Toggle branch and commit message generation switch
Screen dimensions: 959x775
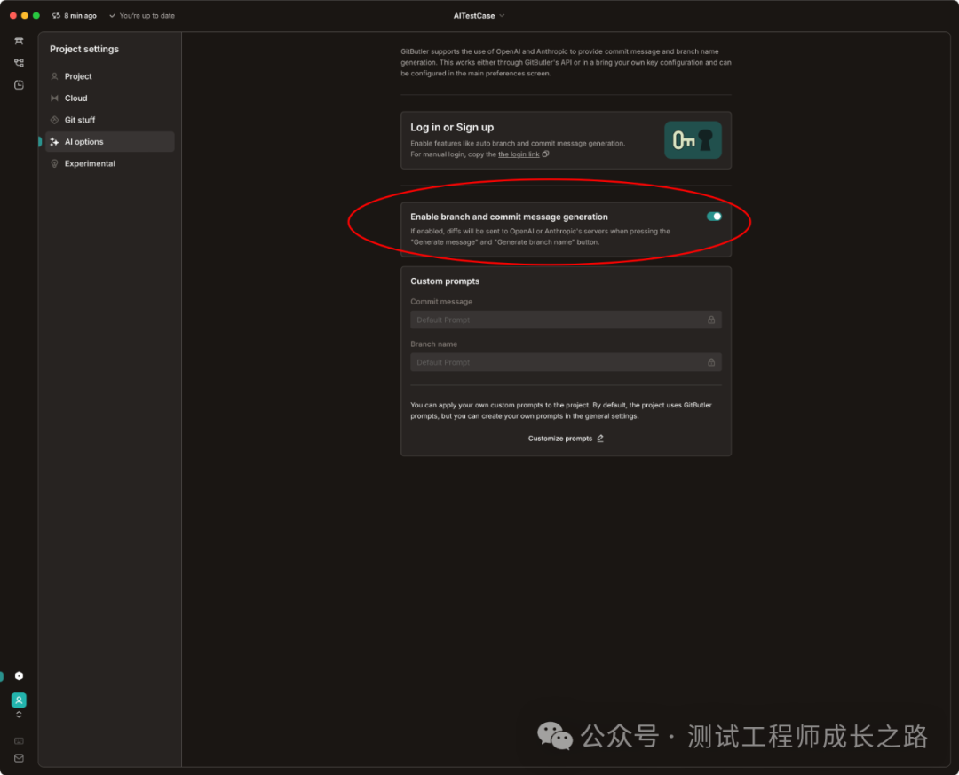click(x=714, y=217)
